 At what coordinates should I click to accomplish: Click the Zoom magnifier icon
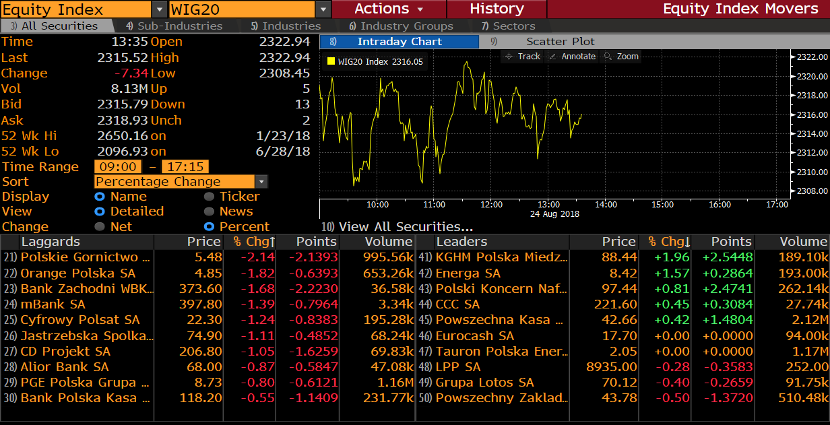coord(608,57)
